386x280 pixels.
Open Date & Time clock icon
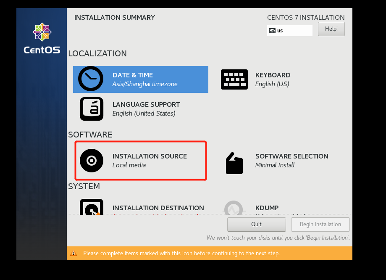click(x=91, y=79)
